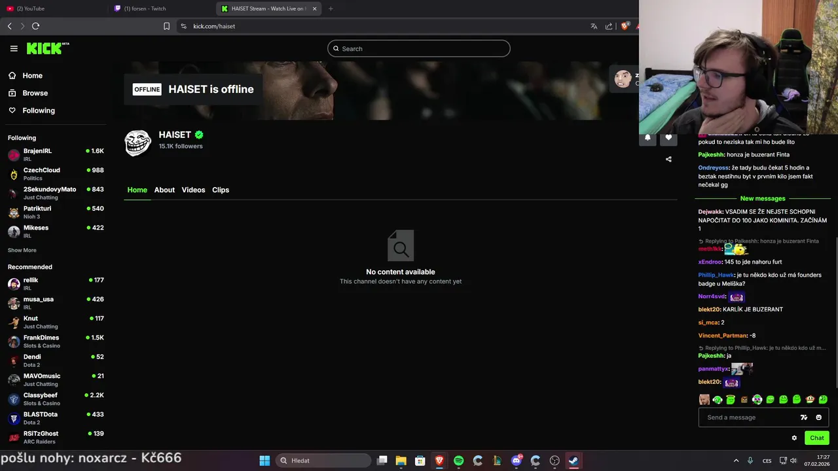Viewport: 838px width, 471px height.
Task: Click username xEndroo in chat
Action: [710, 262]
